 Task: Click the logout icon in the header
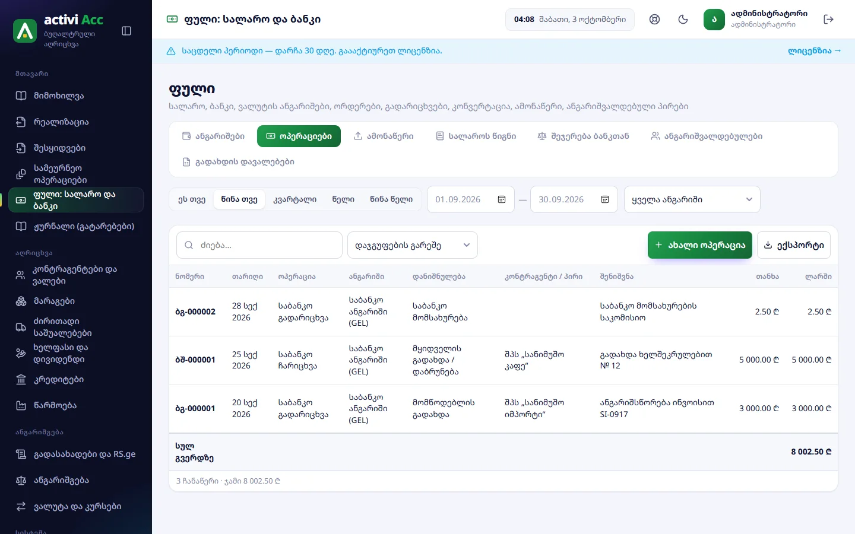click(829, 20)
